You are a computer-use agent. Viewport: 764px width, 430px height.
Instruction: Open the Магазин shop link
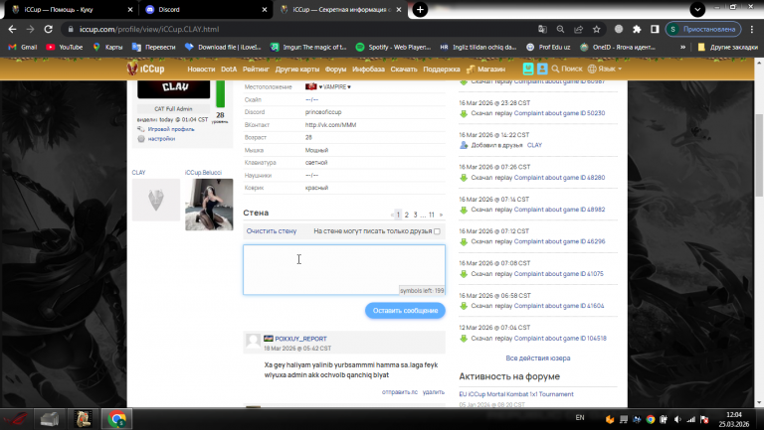tap(485, 70)
